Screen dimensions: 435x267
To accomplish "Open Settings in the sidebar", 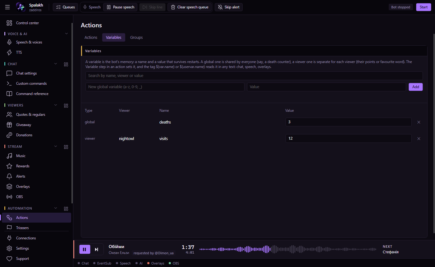I will (x=36, y=248).
